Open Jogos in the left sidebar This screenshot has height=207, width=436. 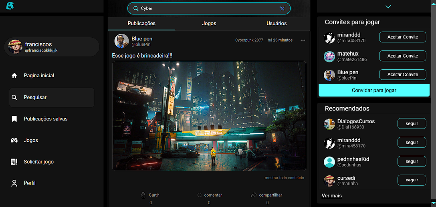[31, 140]
